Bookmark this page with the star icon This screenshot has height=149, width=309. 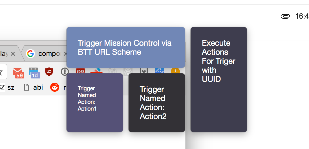click(x=2, y=72)
